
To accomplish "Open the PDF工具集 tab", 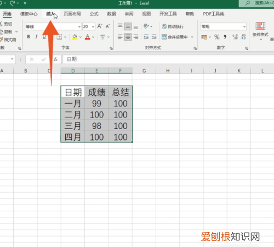I will coord(214,14).
